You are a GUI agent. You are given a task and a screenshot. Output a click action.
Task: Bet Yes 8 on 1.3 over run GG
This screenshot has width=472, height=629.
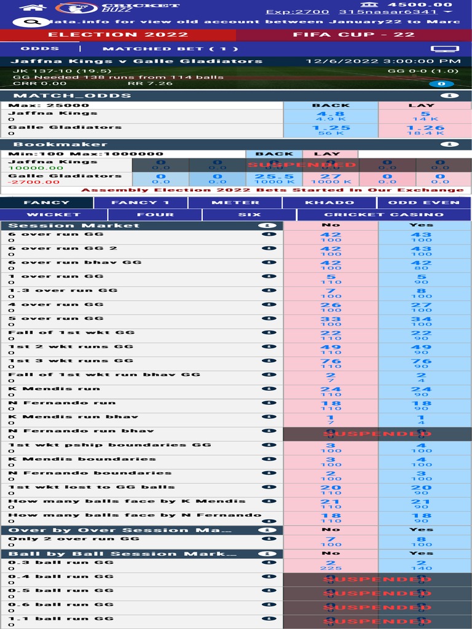click(425, 293)
